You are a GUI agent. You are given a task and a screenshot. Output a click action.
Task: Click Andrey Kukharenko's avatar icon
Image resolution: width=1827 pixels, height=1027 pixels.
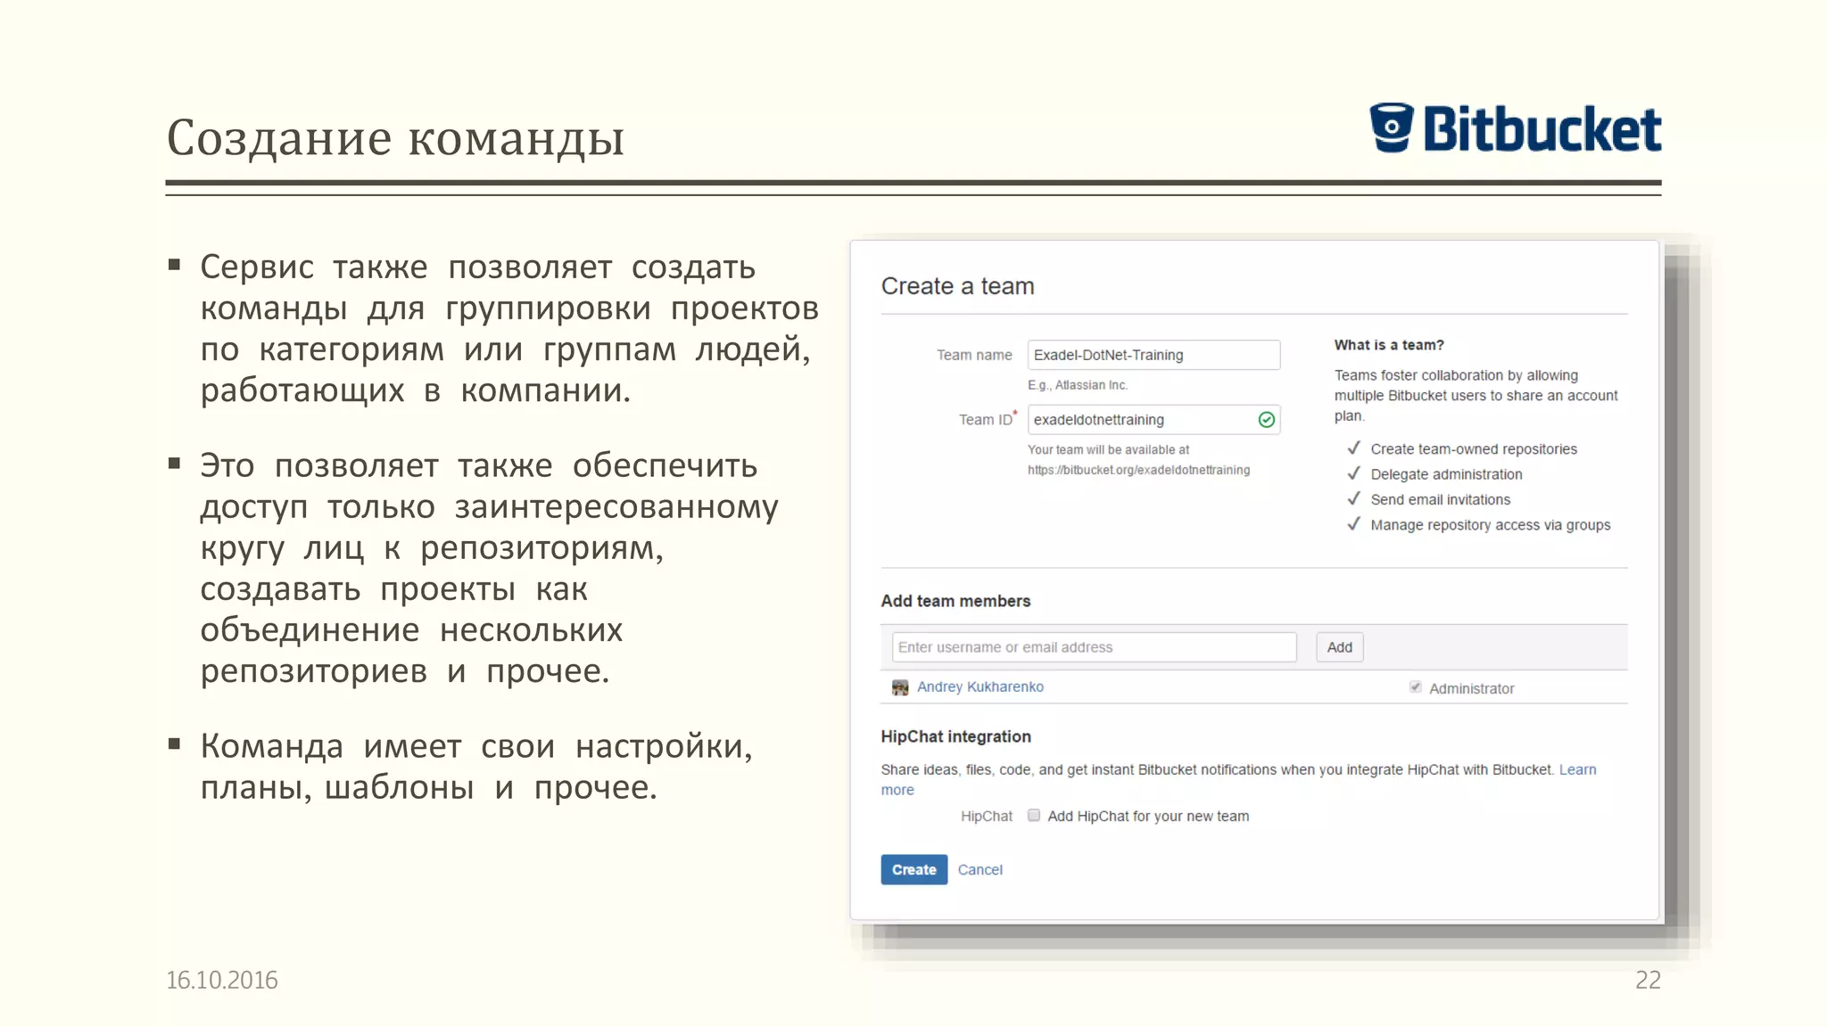click(900, 687)
